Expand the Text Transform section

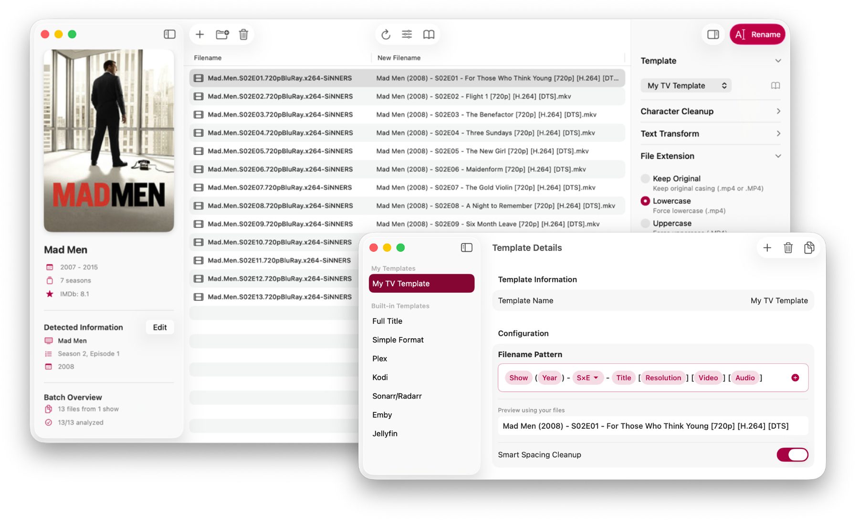pyautogui.click(x=710, y=134)
